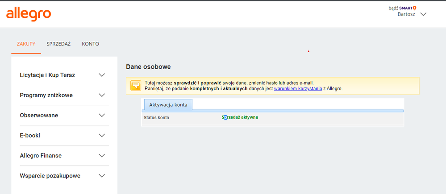Expand the Programy zniżkowe chevron

[x=102, y=95]
